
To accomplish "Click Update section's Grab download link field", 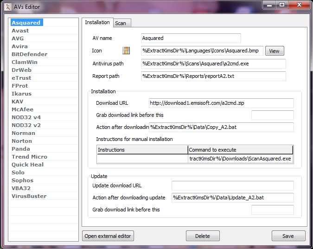I will coord(273,210).
